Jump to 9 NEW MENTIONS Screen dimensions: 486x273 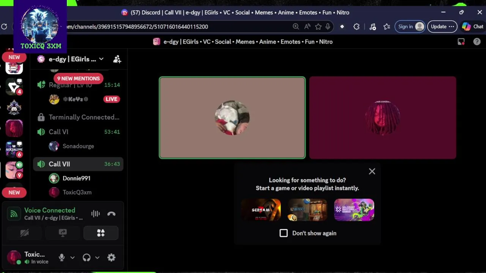[x=78, y=78]
